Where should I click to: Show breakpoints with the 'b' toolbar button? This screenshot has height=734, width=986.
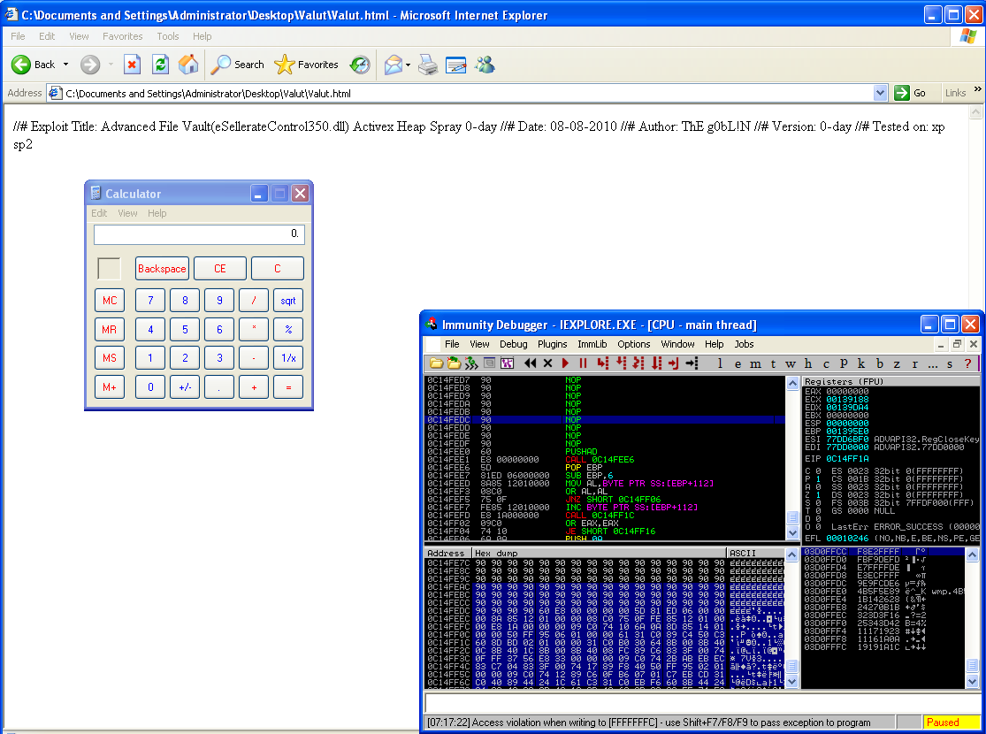point(879,363)
